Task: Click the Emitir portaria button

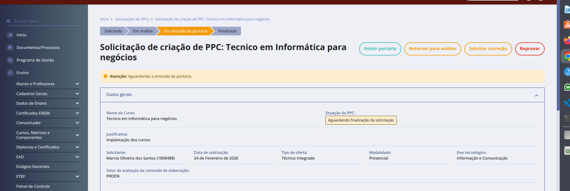Action: [x=380, y=49]
